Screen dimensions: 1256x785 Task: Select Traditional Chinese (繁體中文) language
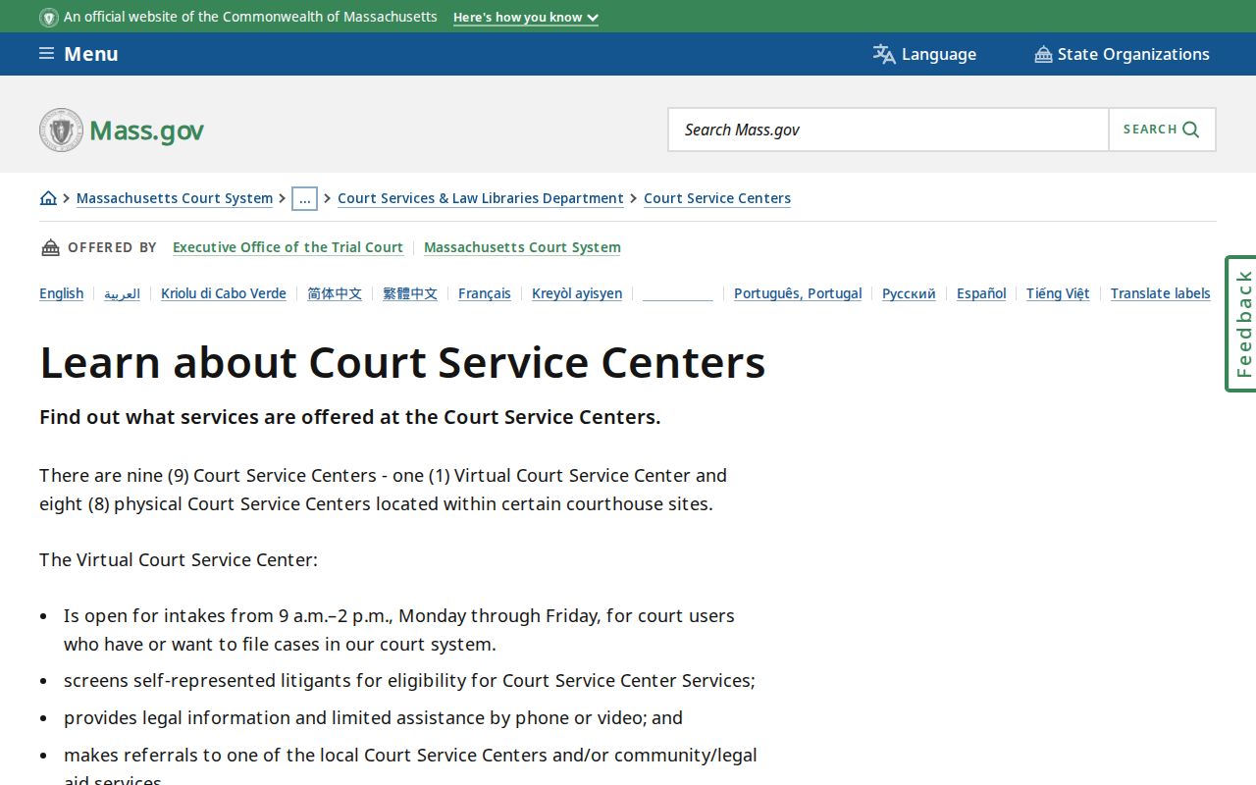click(x=410, y=293)
